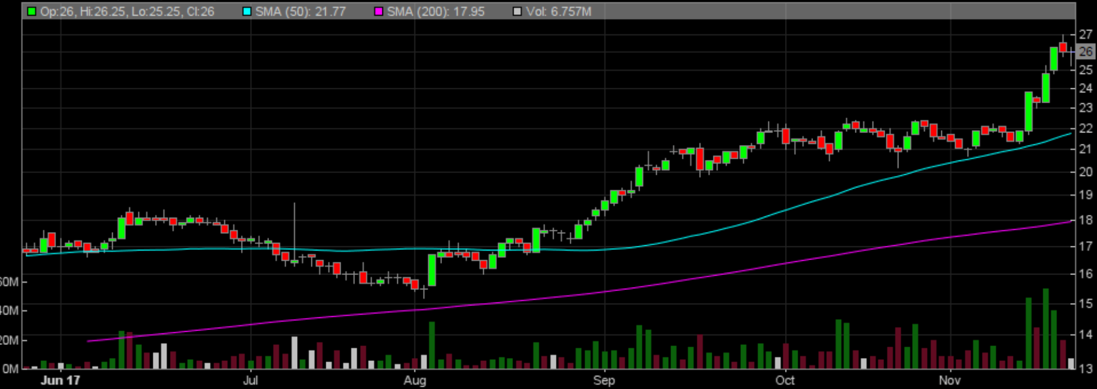Click the Jul date axis label
The height and width of the screenshot is (389, 1097).
tap(251, 380)
